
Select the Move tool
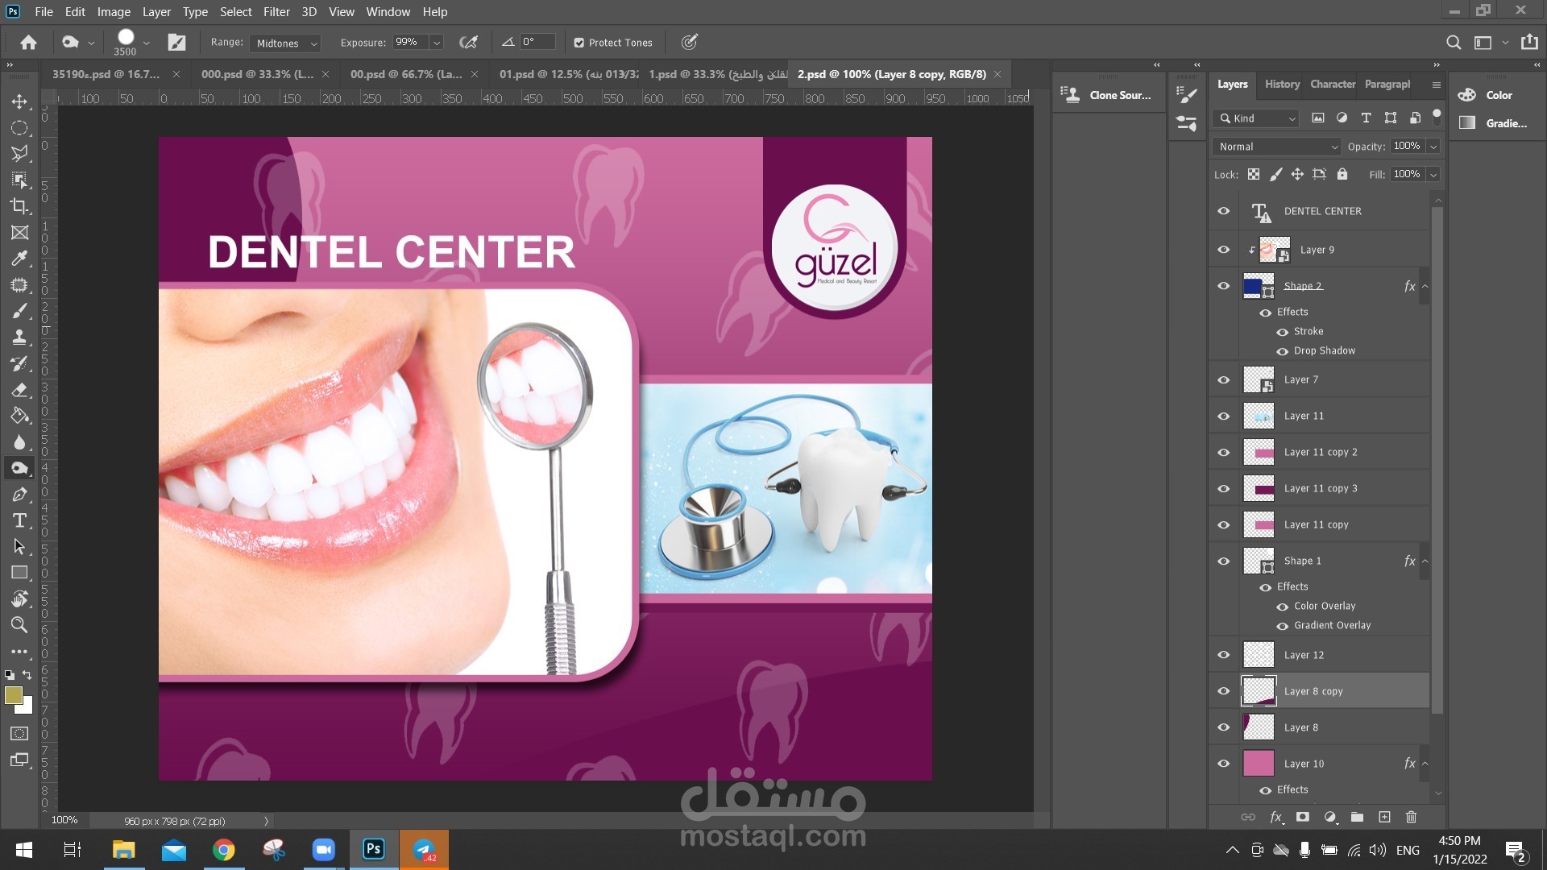click(x=19, y=101)
